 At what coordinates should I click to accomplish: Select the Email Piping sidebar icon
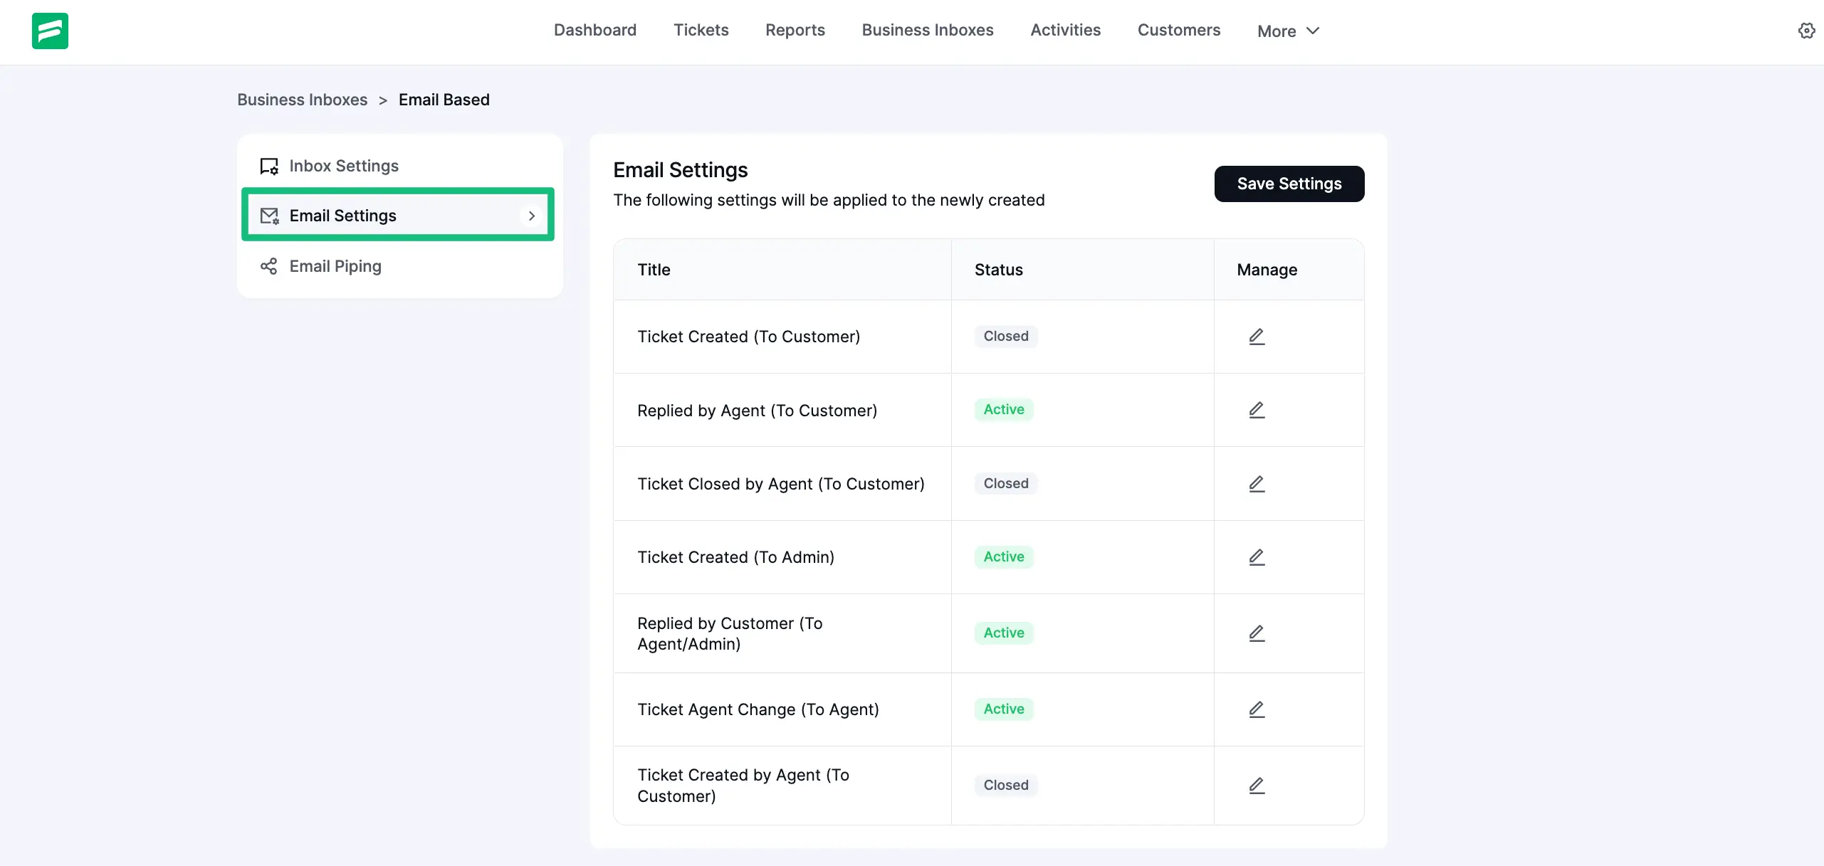coord(268,266)
